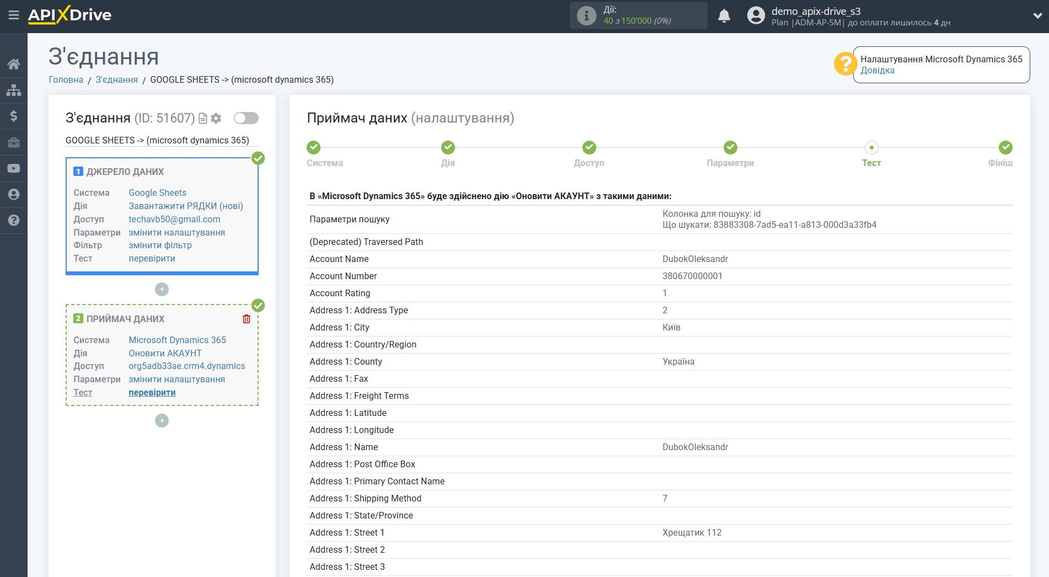Open connection settings gear icon
1049x577 pixels.
pos(216,118)
